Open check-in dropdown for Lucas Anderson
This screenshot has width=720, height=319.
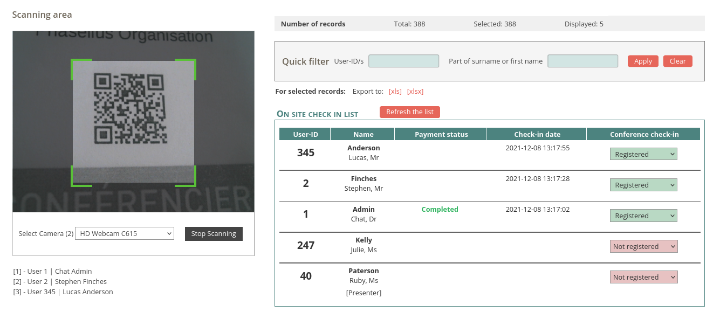pos(643,154)
